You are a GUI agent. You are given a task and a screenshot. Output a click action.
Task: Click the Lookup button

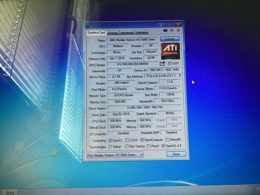[170, 39]
